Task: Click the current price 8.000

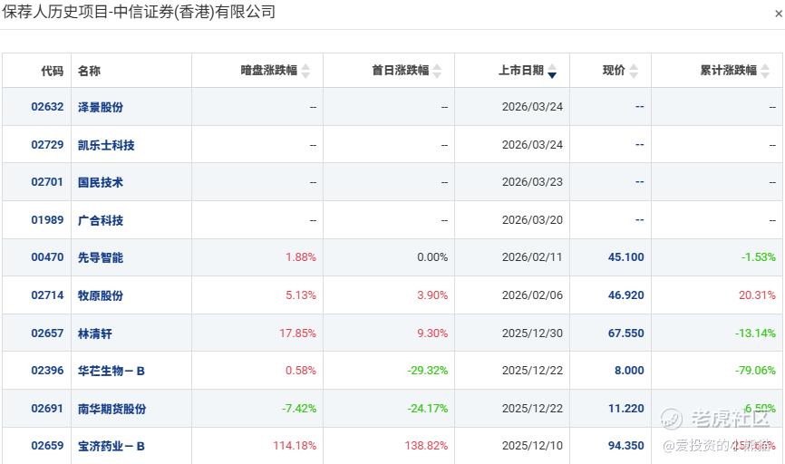Action: point(629,370)
